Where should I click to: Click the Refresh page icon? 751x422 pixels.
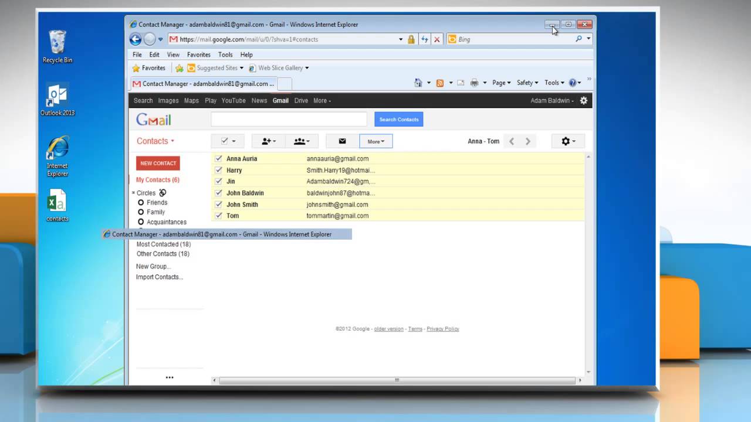click(424, 39)
